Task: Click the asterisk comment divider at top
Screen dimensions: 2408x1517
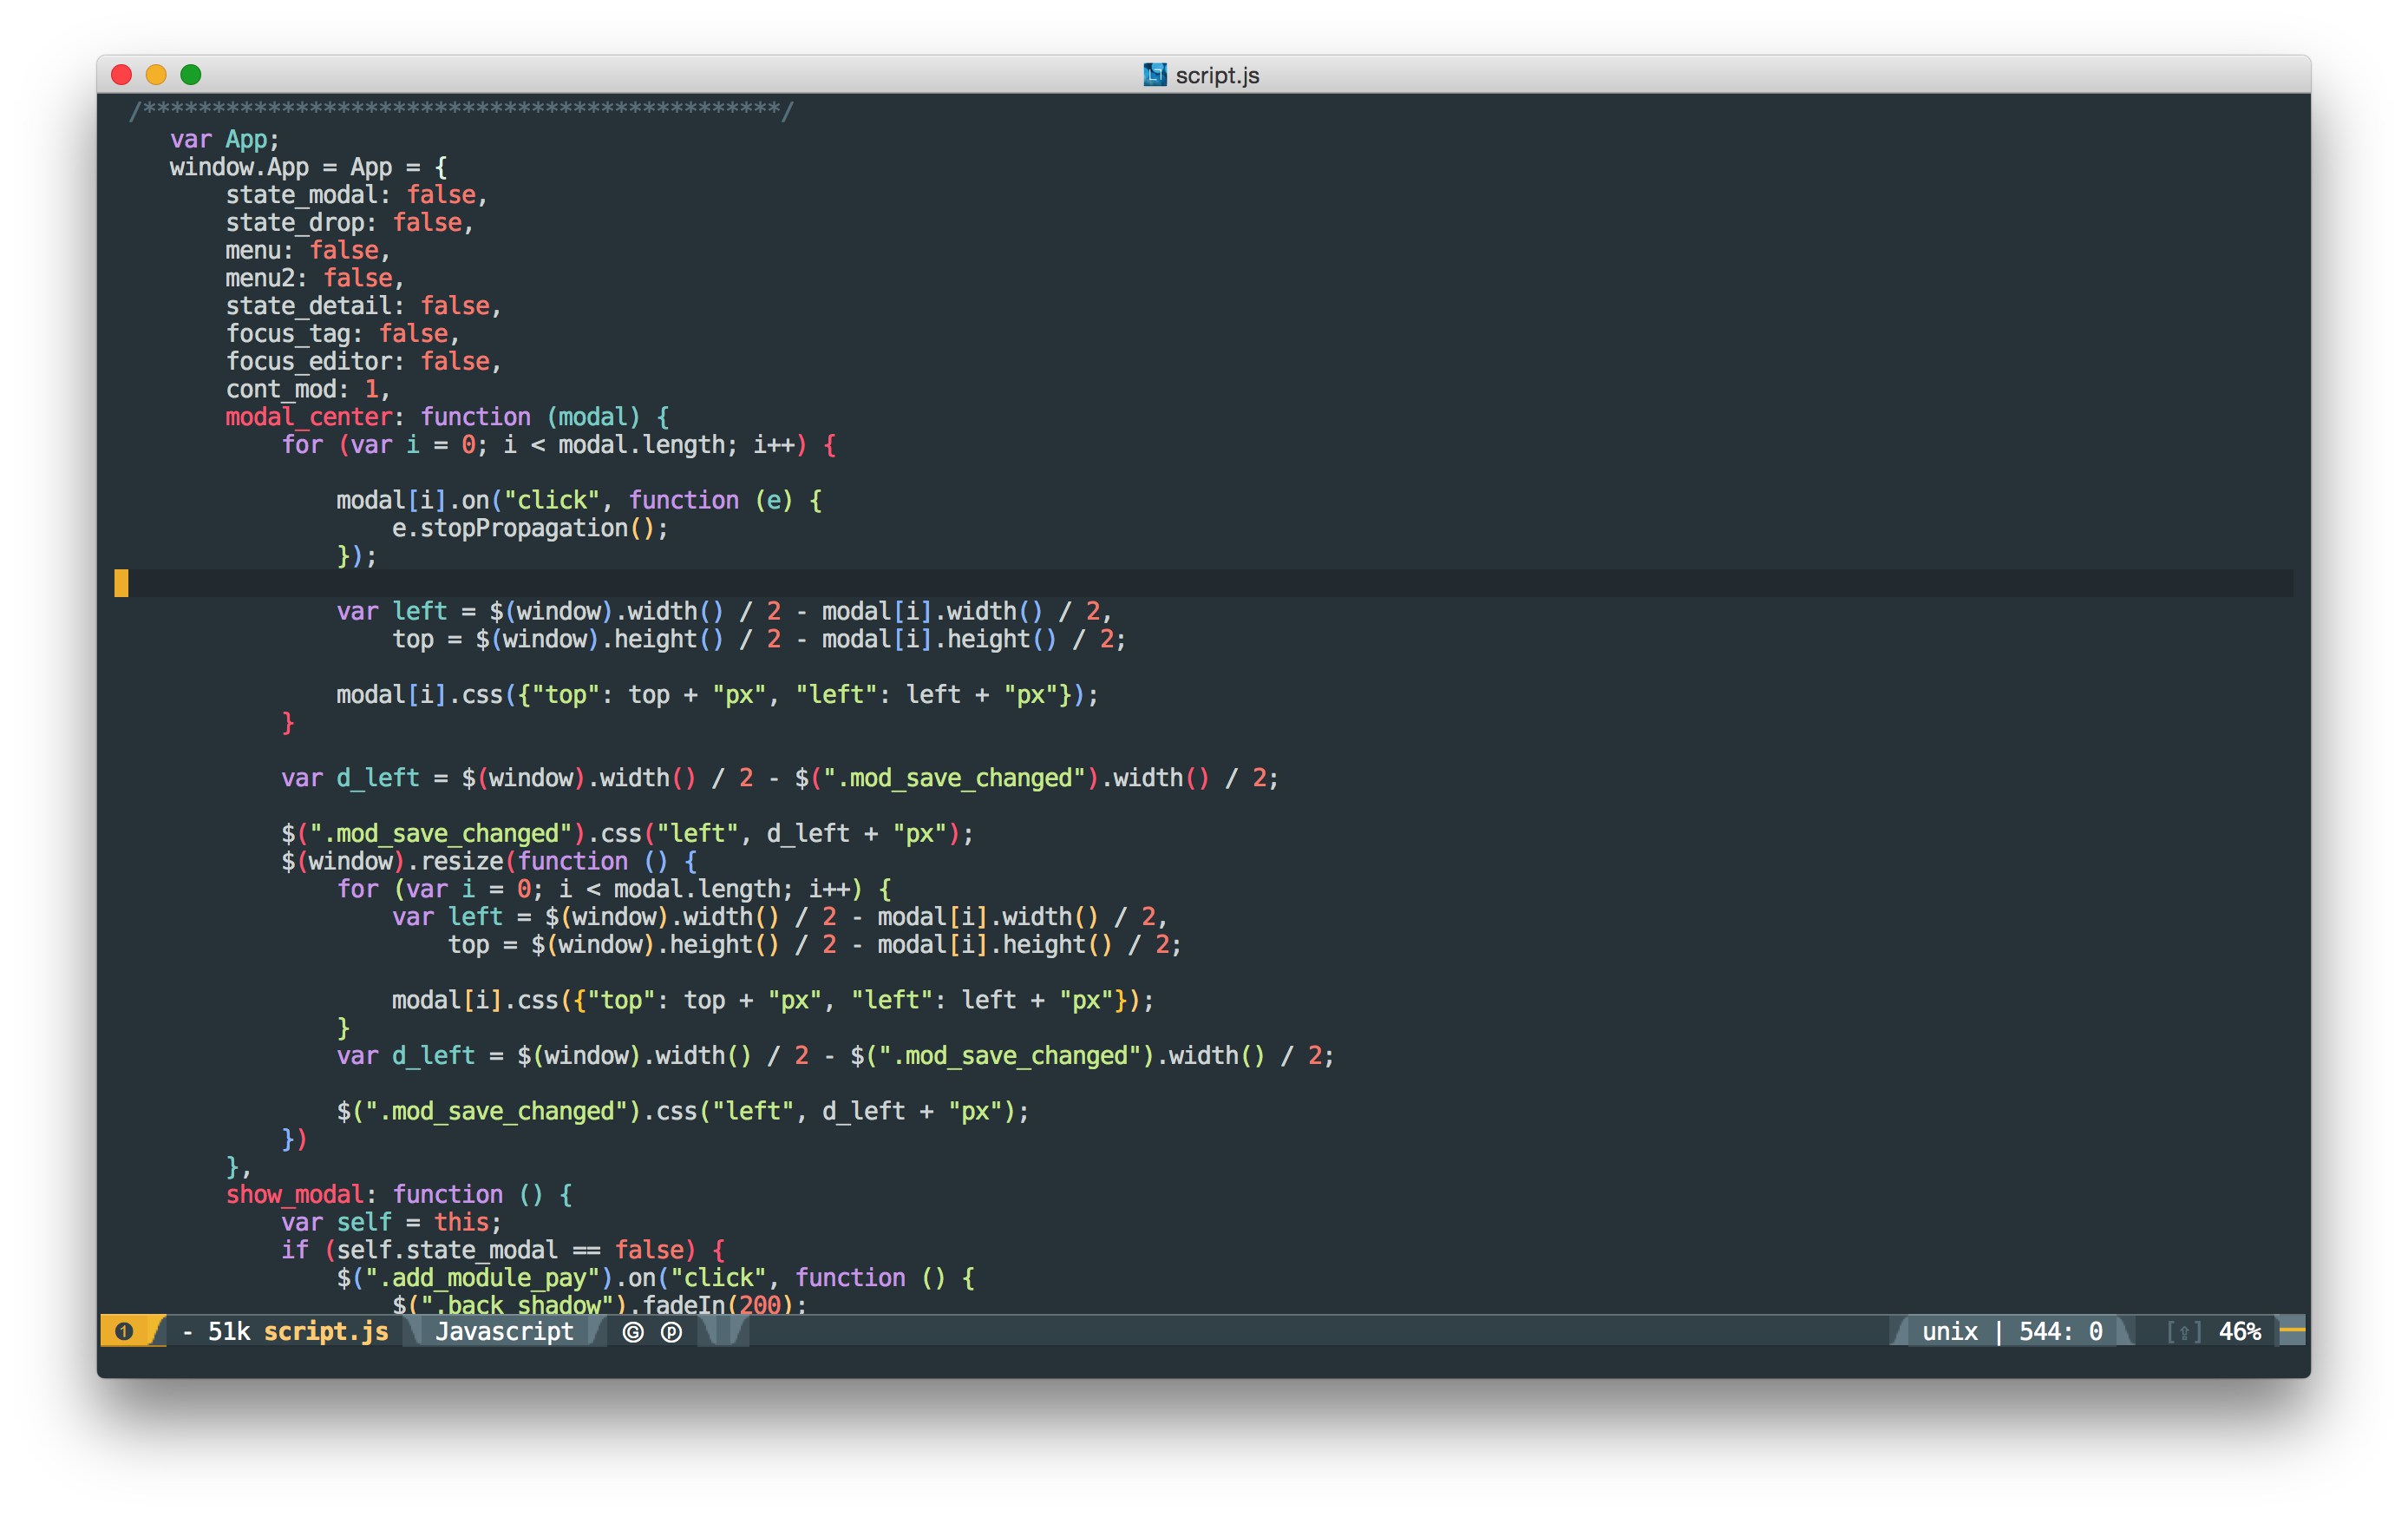Action: click(x=461, y=110)
